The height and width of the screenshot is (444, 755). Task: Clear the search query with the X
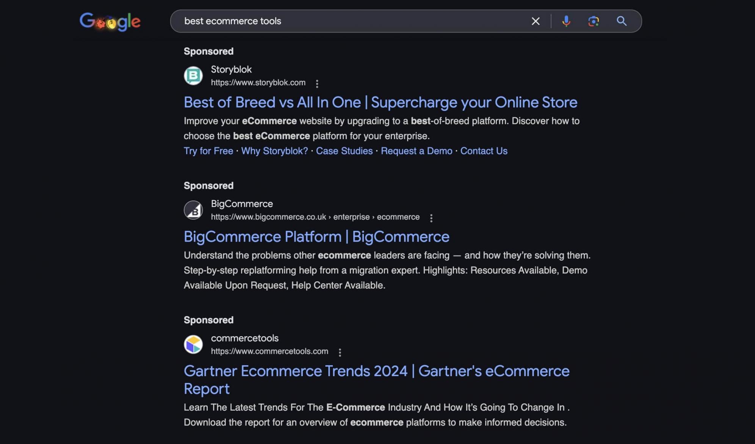tap(535, 21)
